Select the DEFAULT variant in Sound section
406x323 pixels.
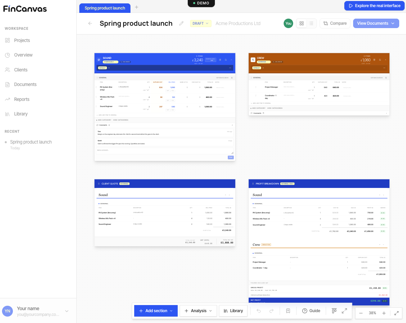click(103, 68)
